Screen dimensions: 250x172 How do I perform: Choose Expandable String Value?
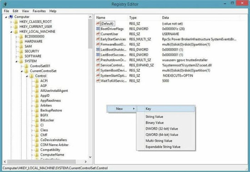click(x=166, y=147)
